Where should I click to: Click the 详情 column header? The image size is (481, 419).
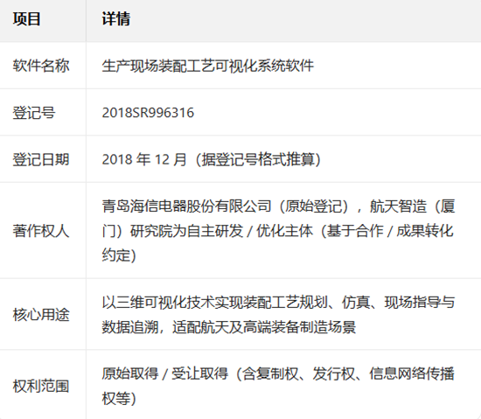click(x=116, y=18)
